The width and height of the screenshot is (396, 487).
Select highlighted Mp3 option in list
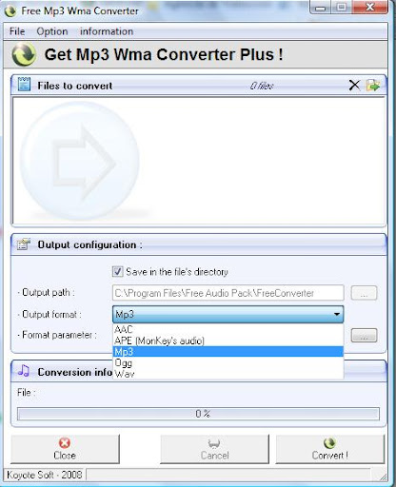[x=228, y=352]
